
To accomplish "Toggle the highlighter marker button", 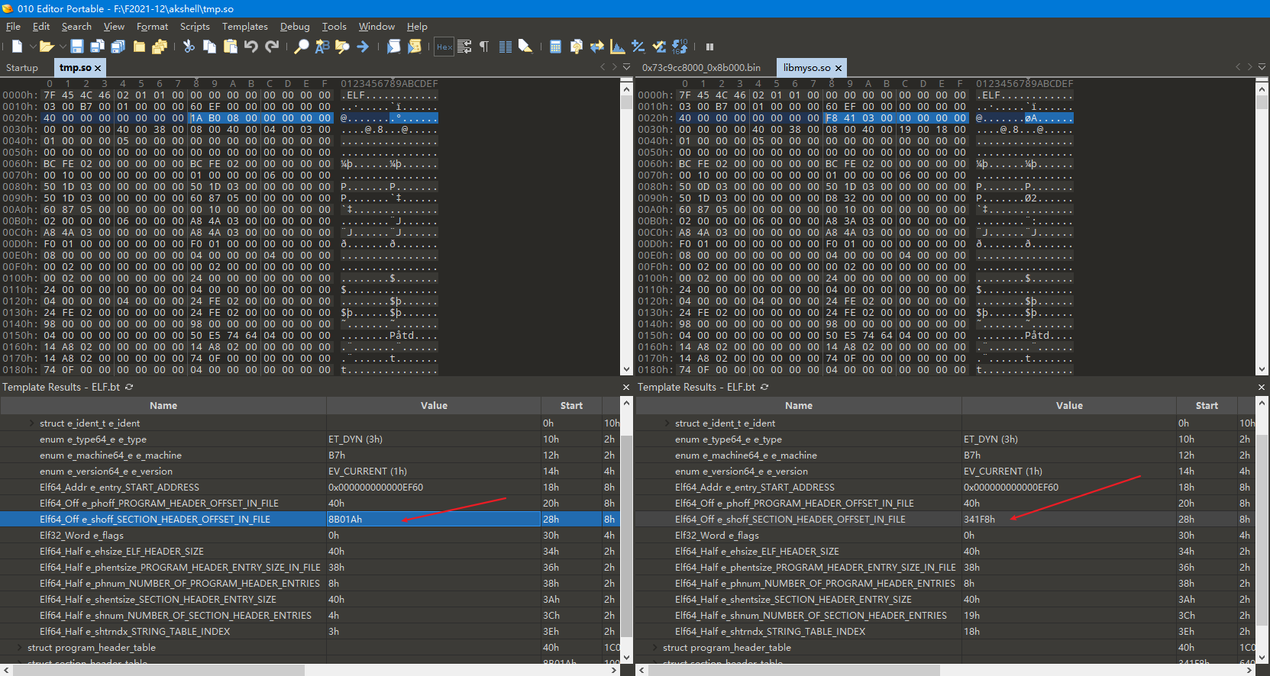I will pos(525,47).
